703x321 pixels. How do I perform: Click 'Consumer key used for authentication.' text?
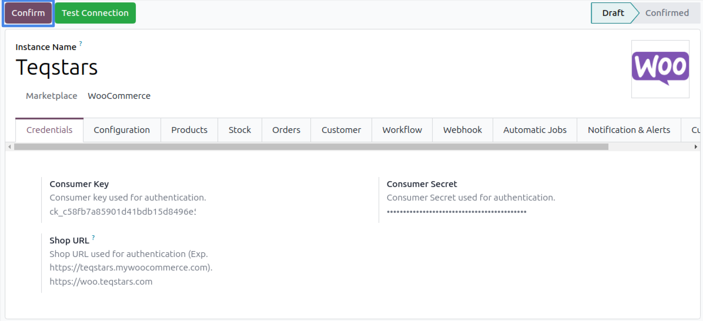[x=128, y=198]
